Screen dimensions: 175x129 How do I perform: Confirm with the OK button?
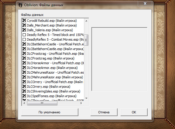click(x=134, y=112)
